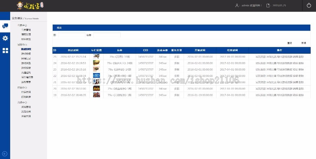The width and height of the screenshot is (316, 159).
Task: Open 奖品管理 in the sidebar
Action: (26, 107)
